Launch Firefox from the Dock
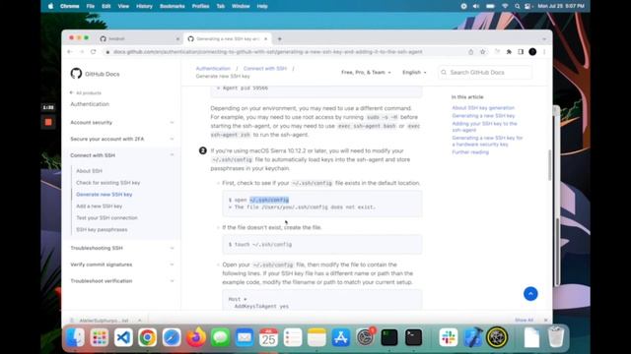 (x=196, y=337)
